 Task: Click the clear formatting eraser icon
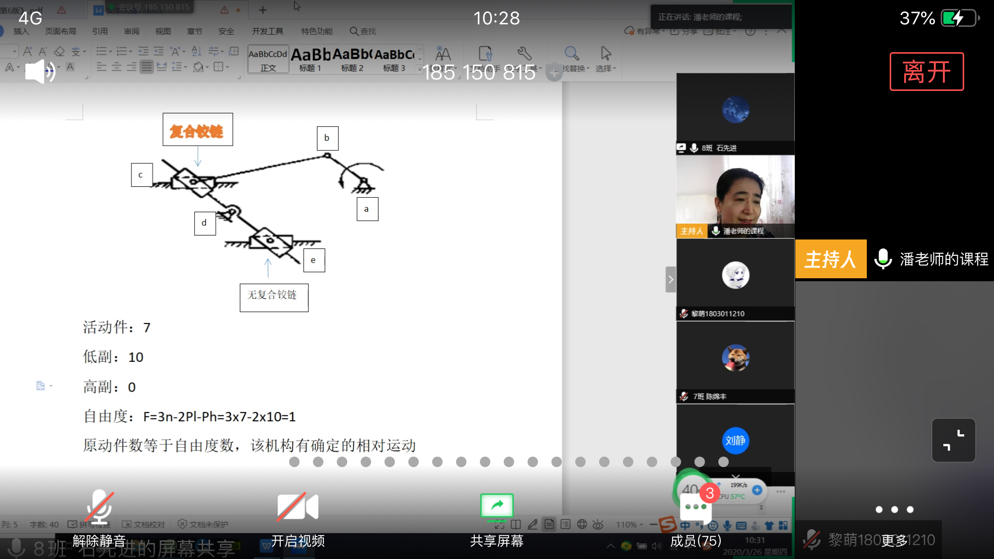click(x=60, y=51)
